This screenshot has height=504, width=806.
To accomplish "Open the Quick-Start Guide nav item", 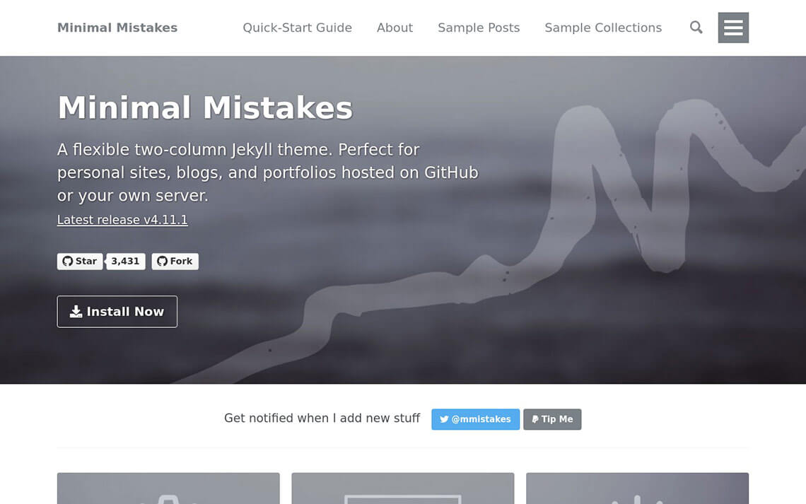I will click(x=297, y=28).
